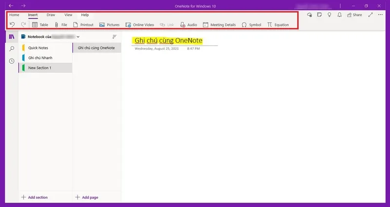390x207 pixels.
Task: Insert Pictures into the page
Action: click(109, 25)
